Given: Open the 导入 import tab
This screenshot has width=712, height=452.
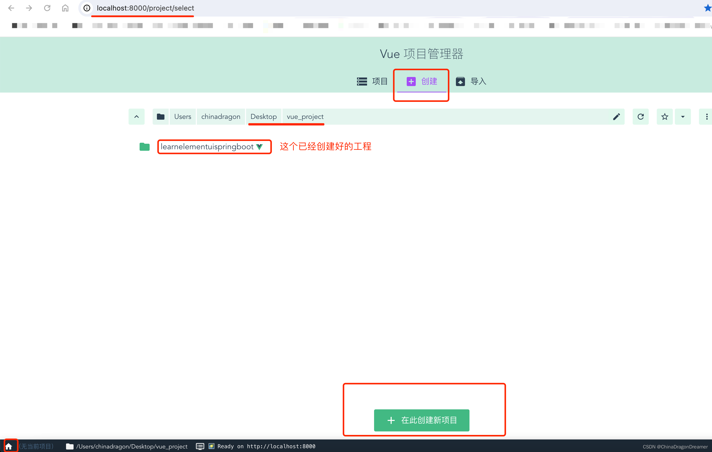Looking at the screenshot, I should [471, 81].
